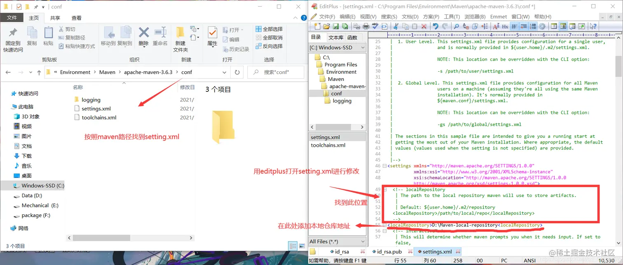Click the Delete X in Explorer ribbon
This screenshot has height=265, width=623.
(143, 36)
